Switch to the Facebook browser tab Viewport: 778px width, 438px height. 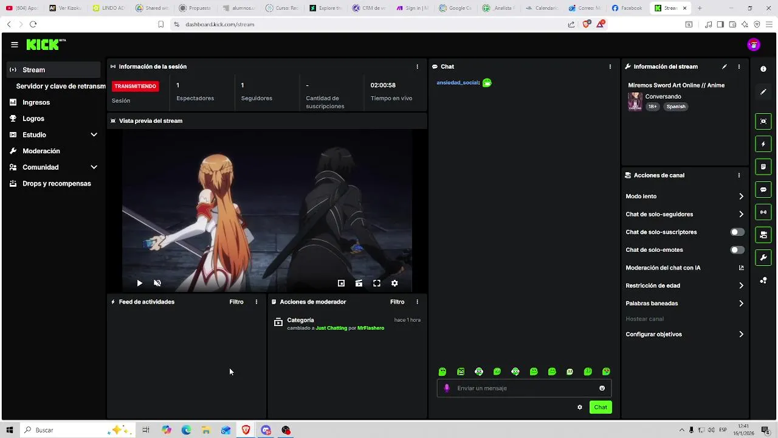click(x=627, y=8)
